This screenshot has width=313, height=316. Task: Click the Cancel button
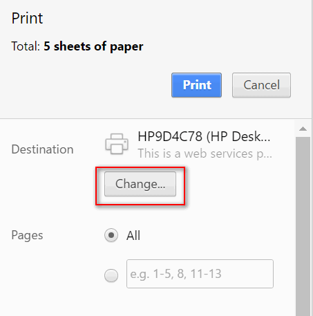pos(261,85)
